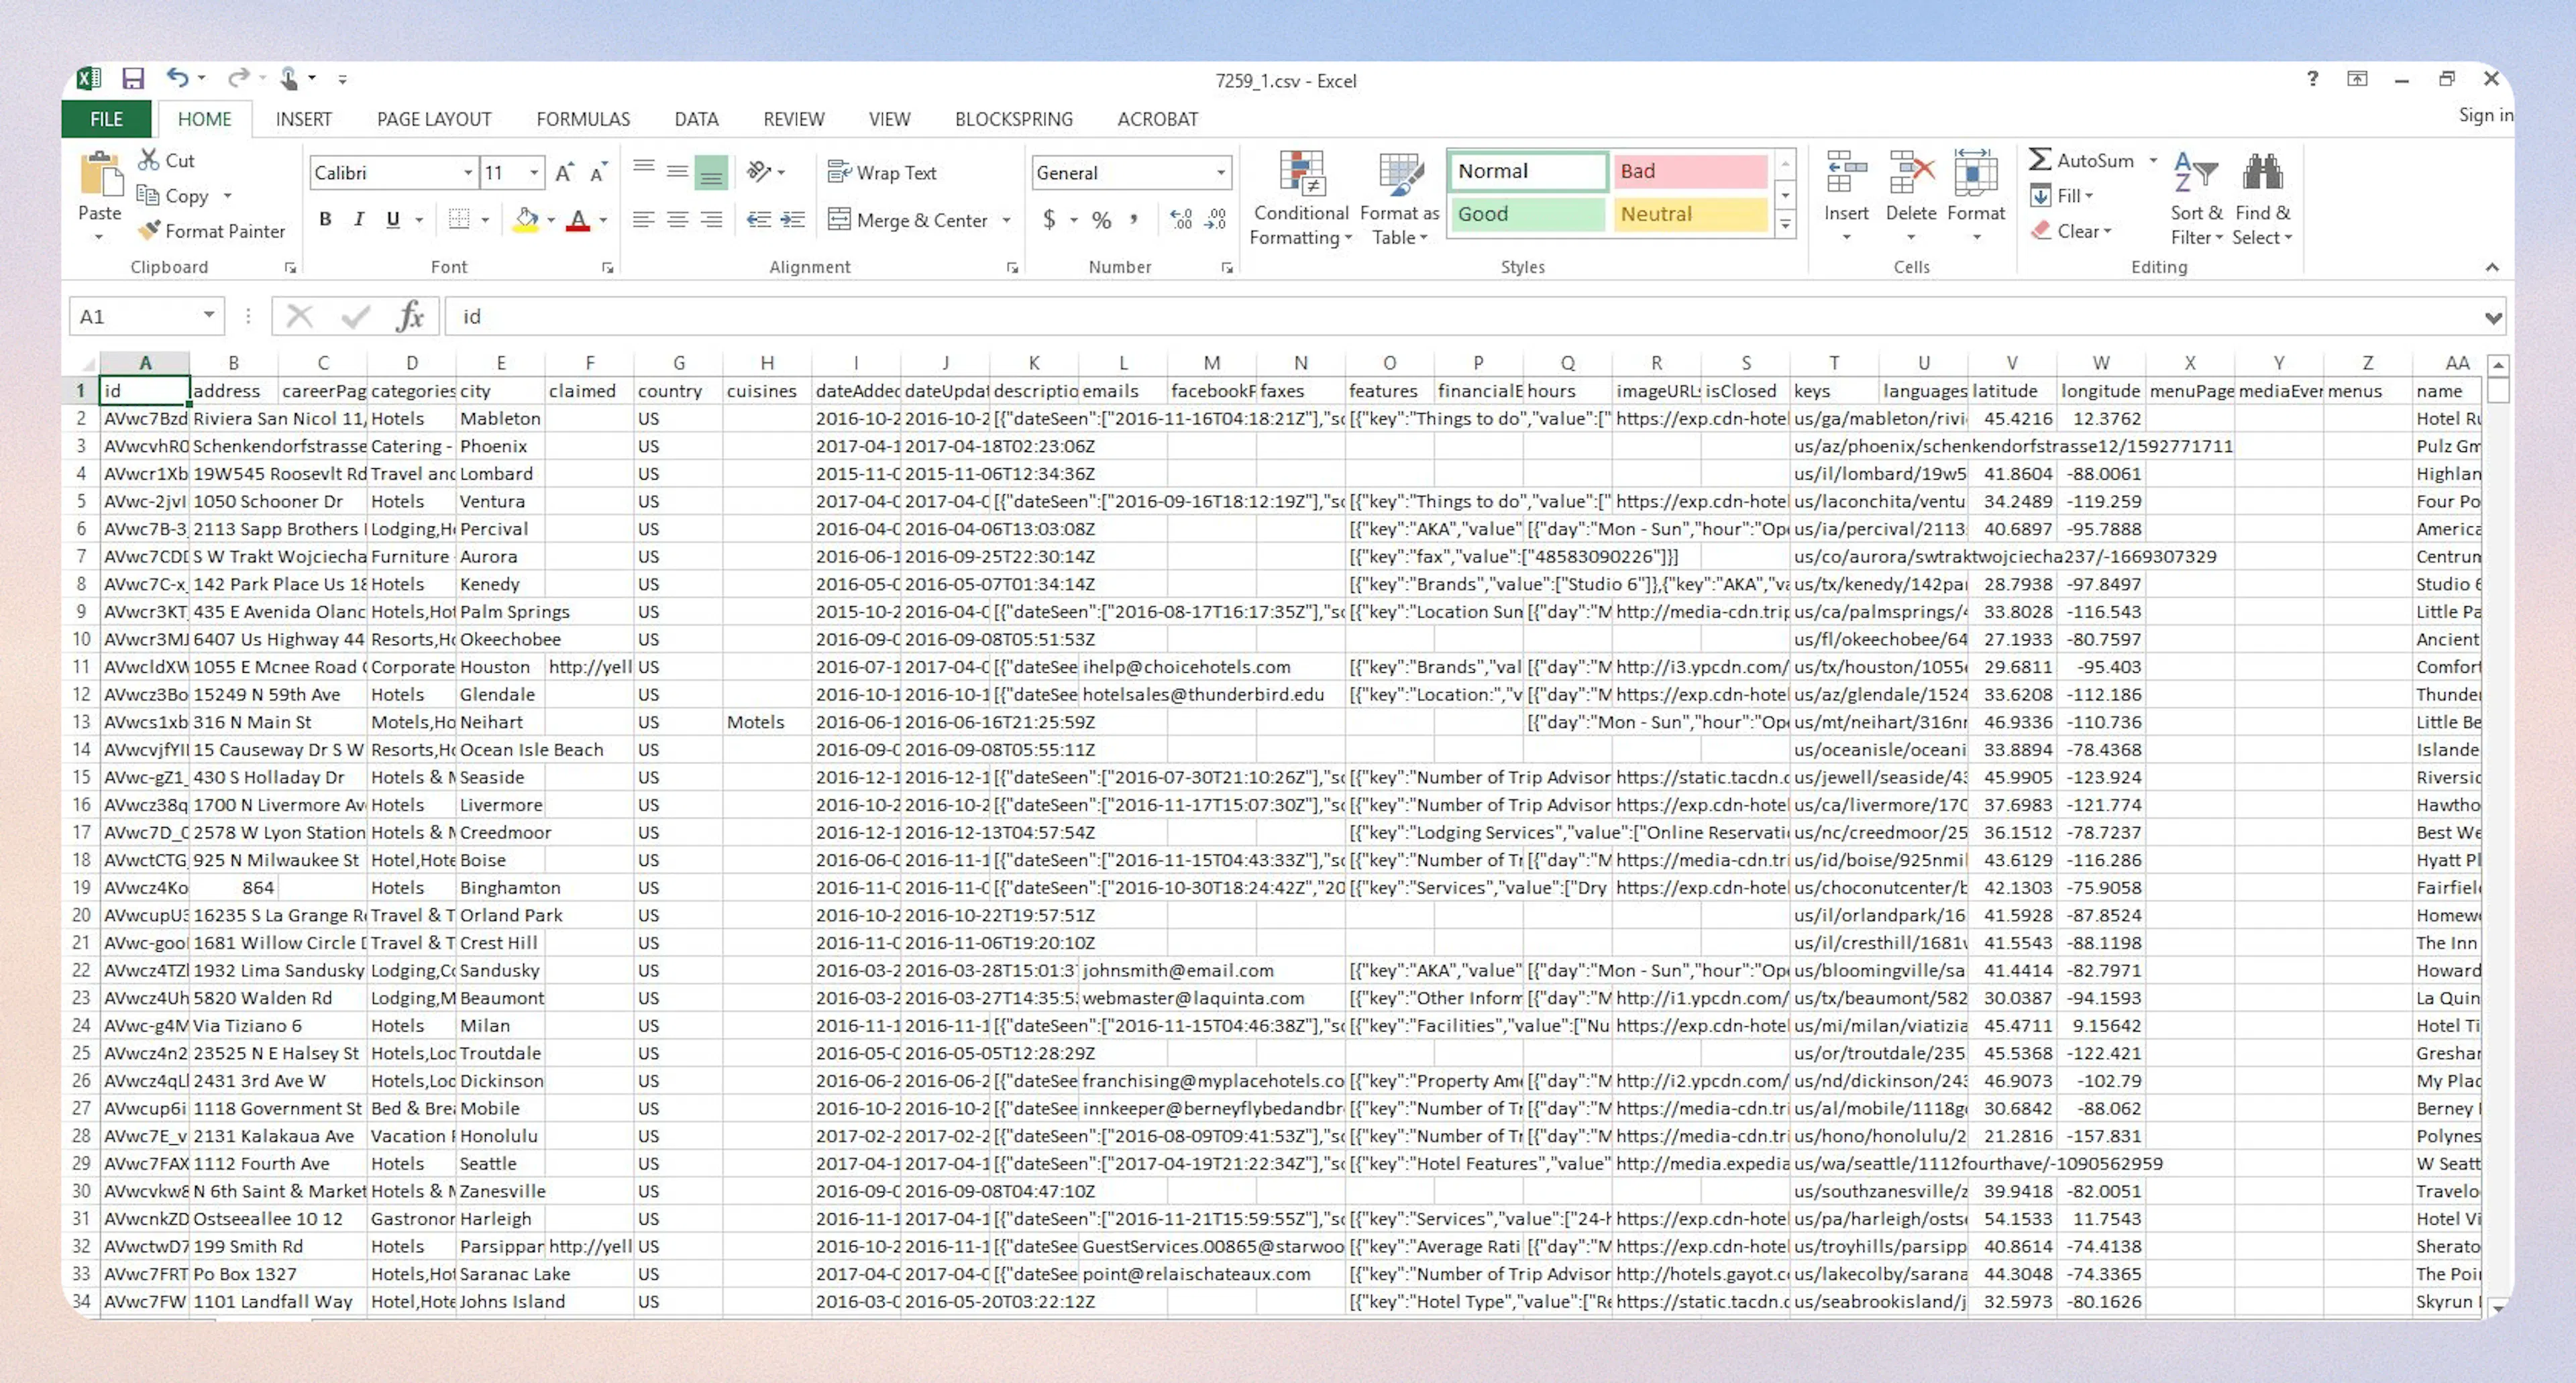Apply italic formatting
The width and height of the screenshot is (2576, 1383).
click(x=358, y=219)
